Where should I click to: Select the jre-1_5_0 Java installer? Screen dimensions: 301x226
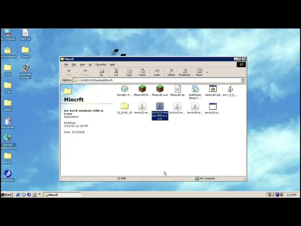(230, 91)
